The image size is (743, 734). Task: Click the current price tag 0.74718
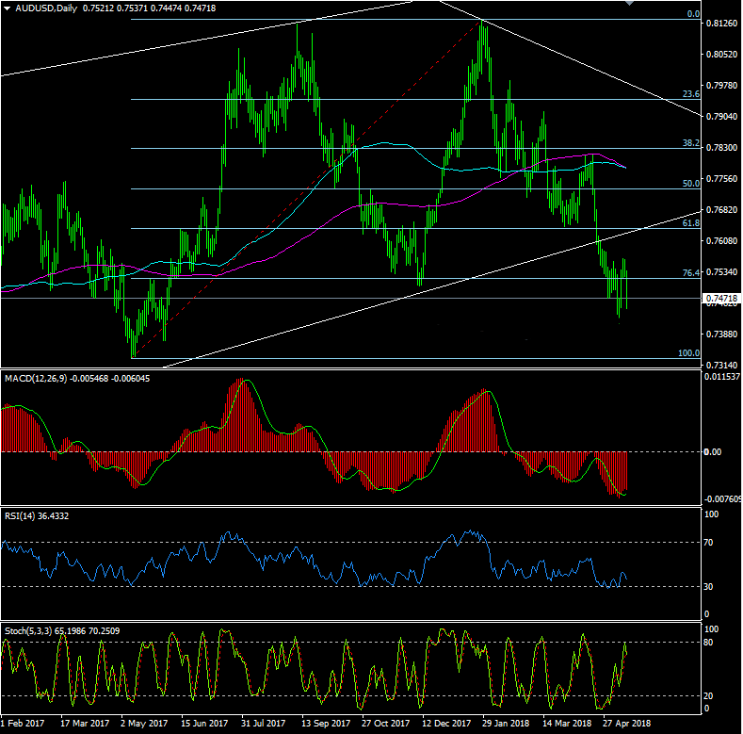721,298
